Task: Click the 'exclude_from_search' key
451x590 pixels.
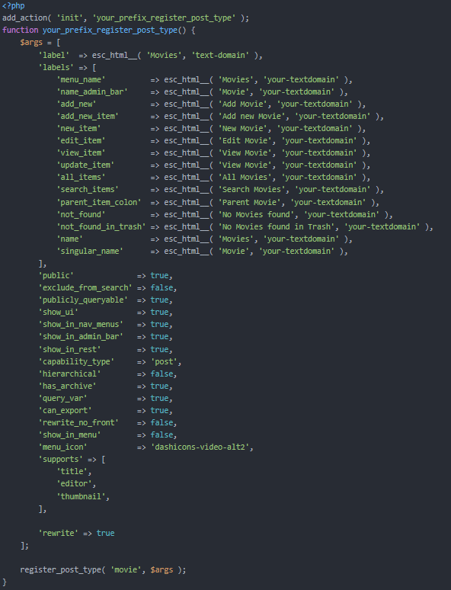Action: click(85, 287)
